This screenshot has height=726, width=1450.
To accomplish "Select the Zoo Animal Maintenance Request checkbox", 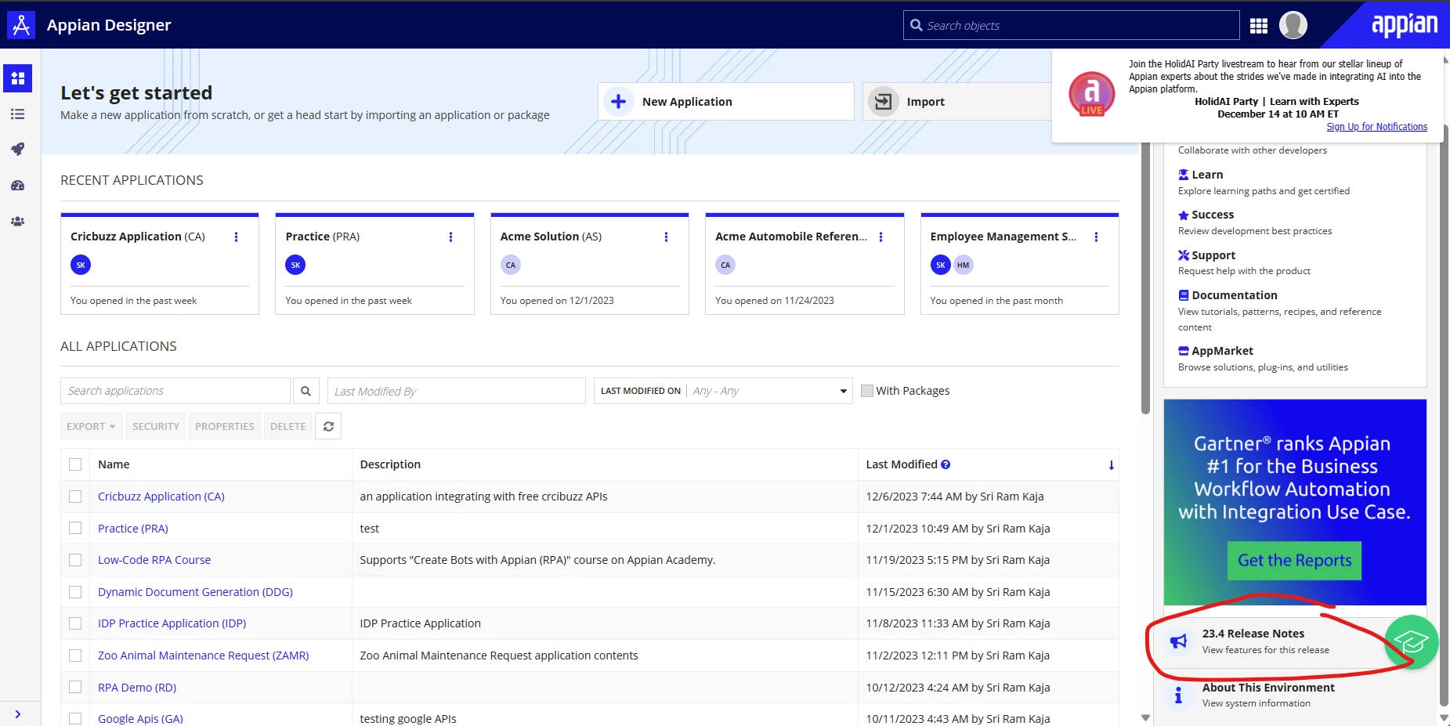I will tap(75, 656).
